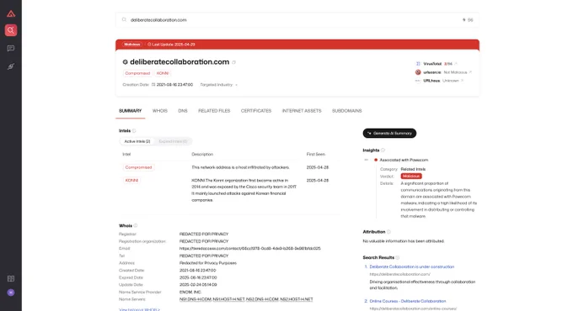Click the clock icon beside Last Update
Image resolution: width=573 pixels, height=311 pixels.
click(x=149, y=45)
